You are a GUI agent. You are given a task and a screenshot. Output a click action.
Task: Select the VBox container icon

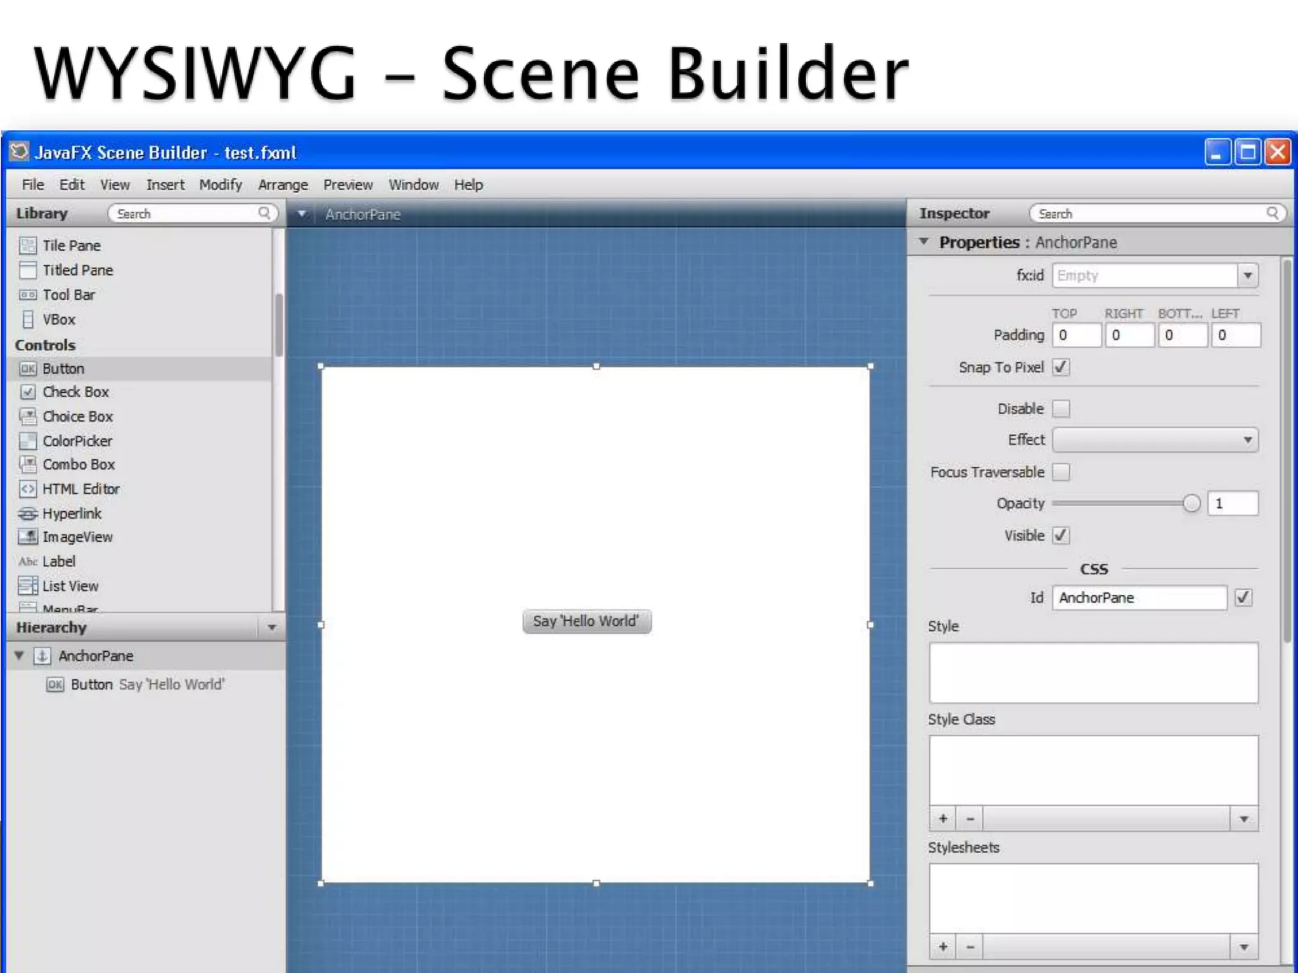(28, 319)
